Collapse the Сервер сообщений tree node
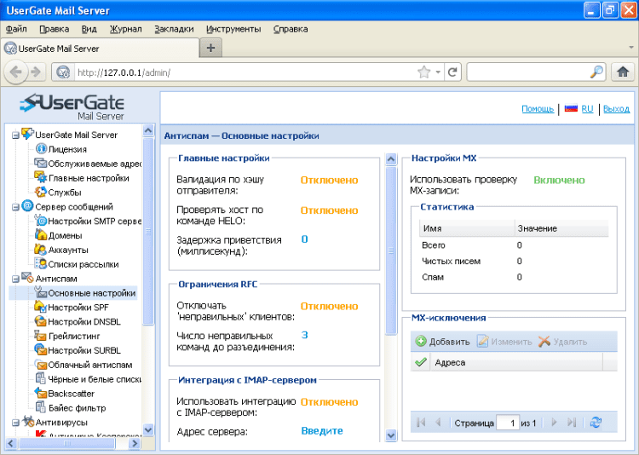 14,206
